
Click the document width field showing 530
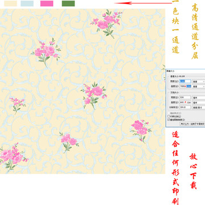185,97
